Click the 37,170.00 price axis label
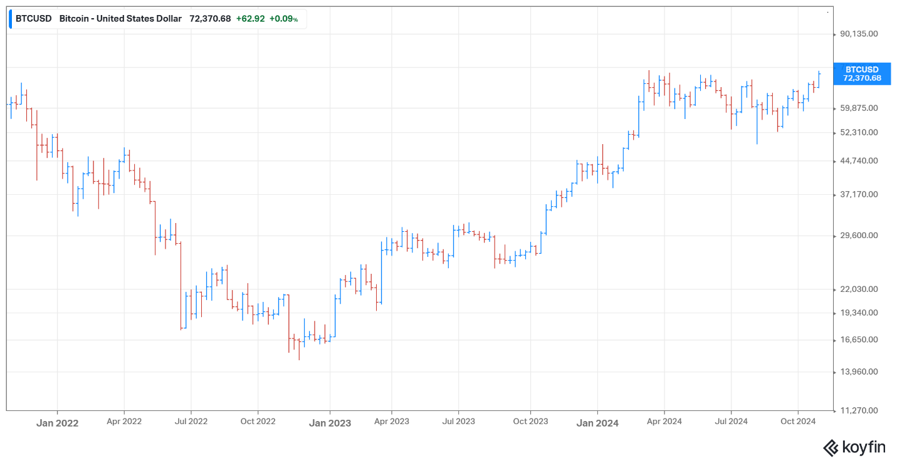The height and width of the screenshot is (463, 897). [859, 195]
